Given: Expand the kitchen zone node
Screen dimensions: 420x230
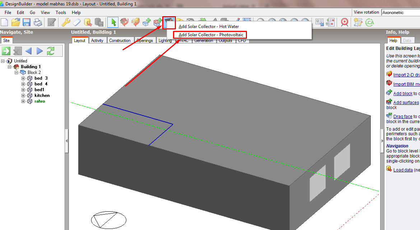Looking at the screenshot, I should click(x=23, y=95).
